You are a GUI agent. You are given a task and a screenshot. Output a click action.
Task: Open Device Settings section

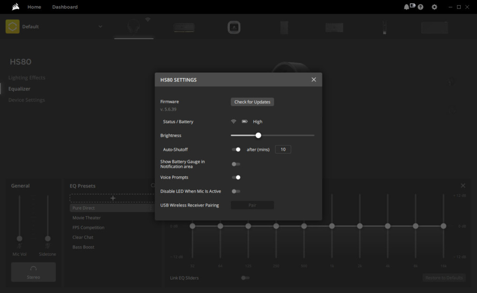click(26, 100)
